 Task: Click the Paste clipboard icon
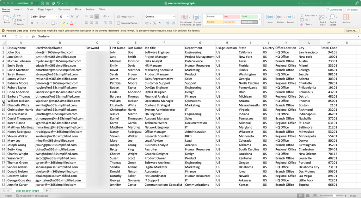tap(7, 18)
